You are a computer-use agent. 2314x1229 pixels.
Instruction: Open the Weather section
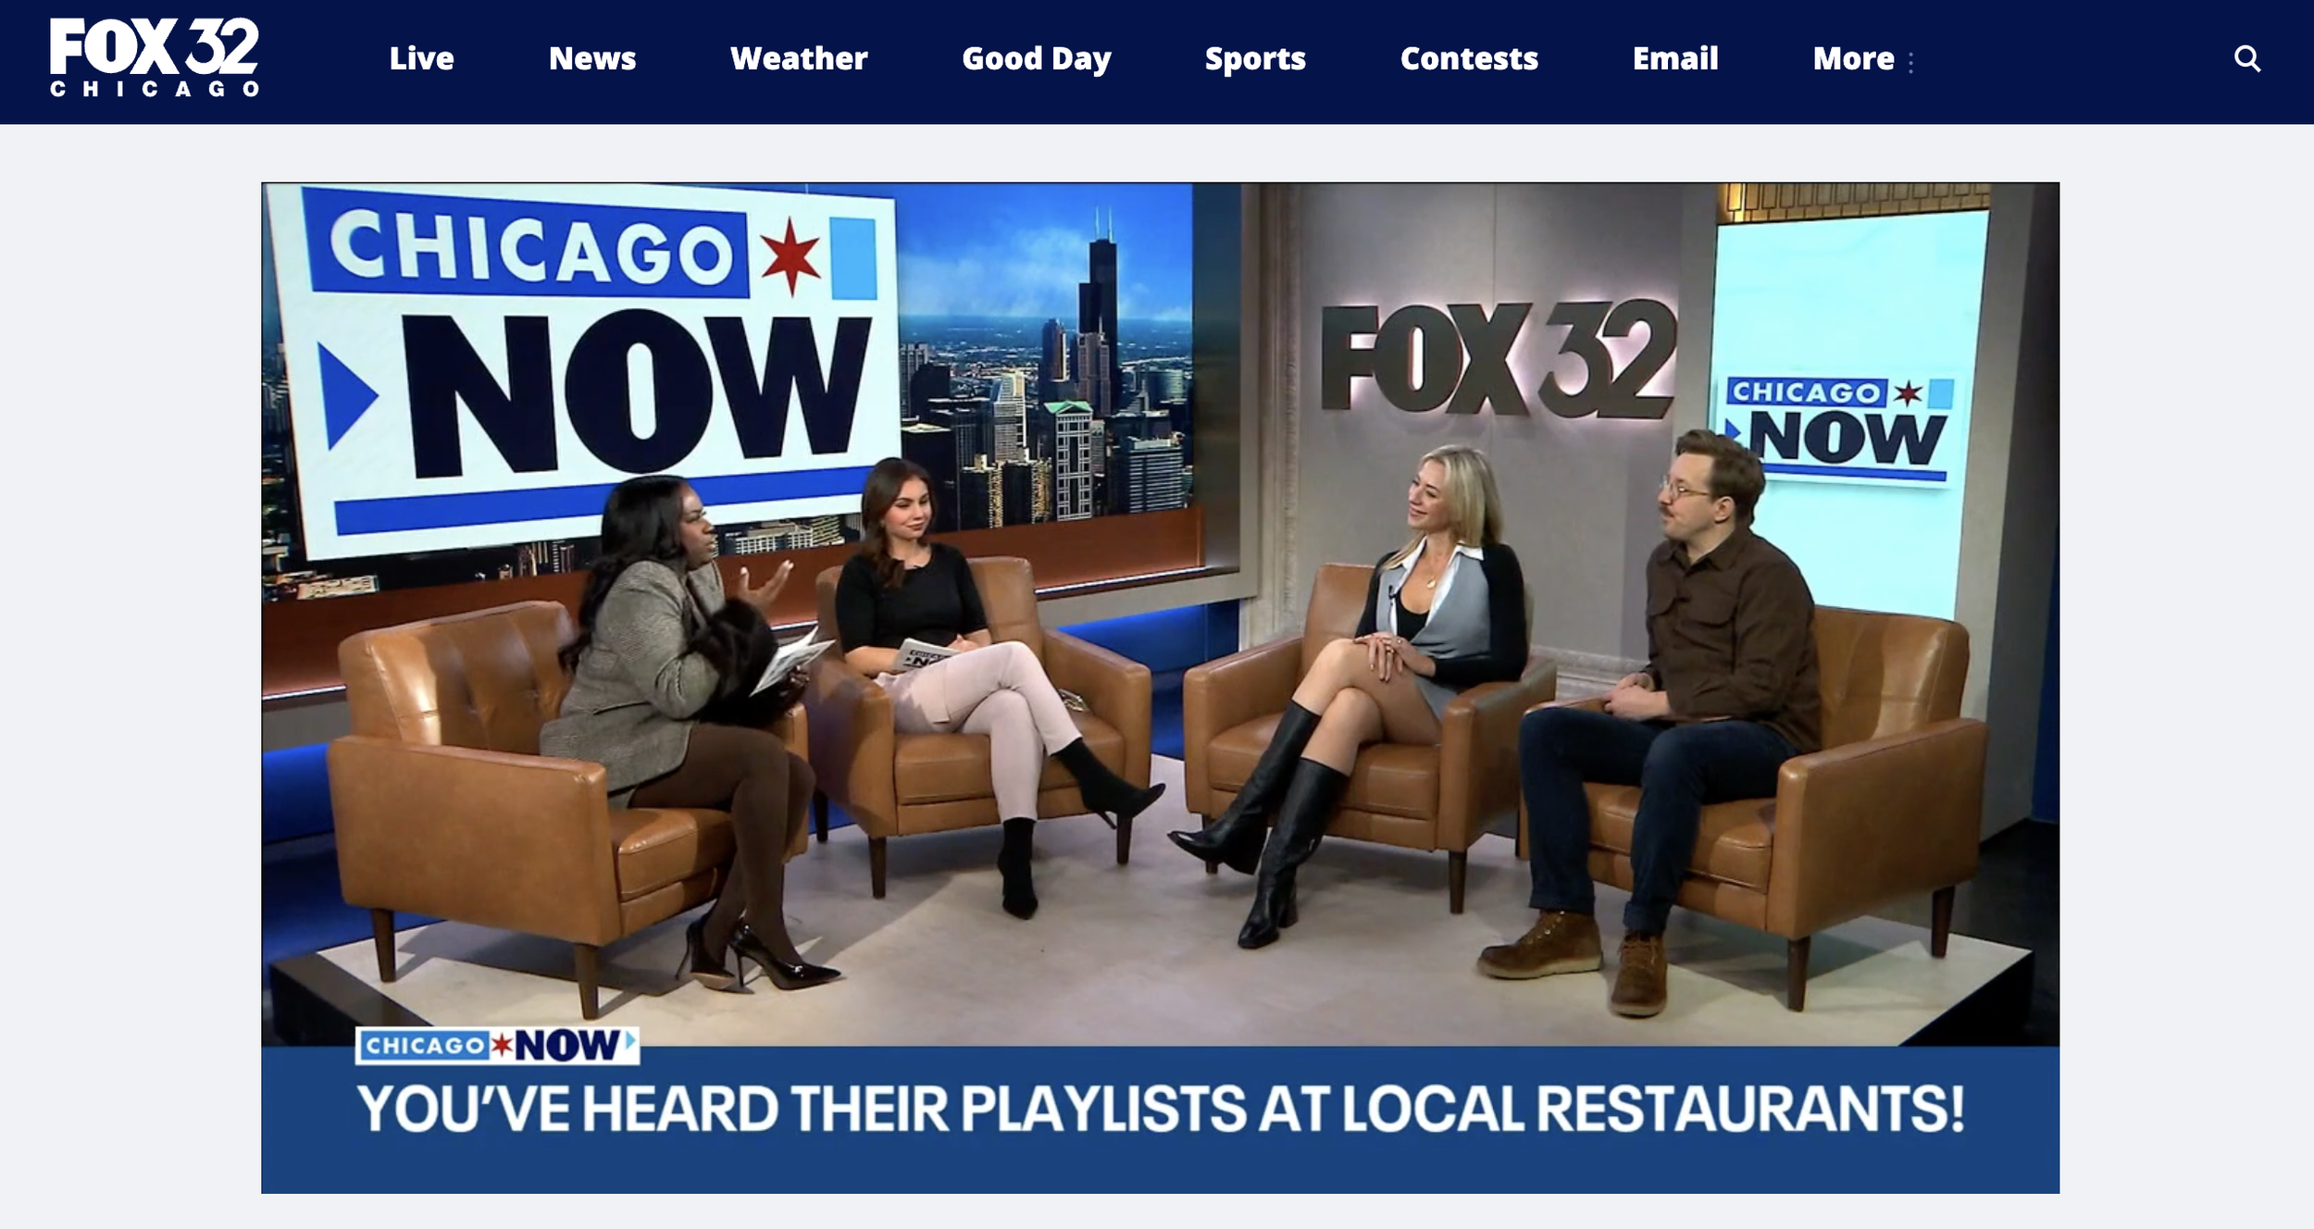tap(799, 59)
